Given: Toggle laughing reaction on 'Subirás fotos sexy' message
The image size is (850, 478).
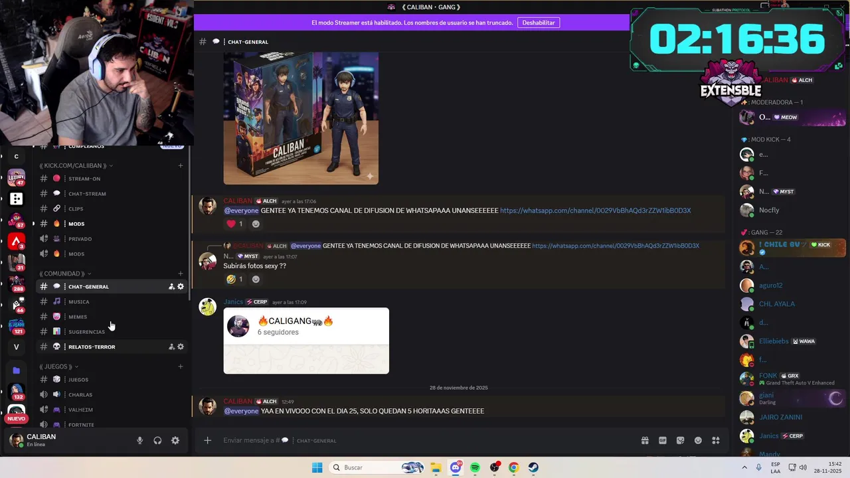Looking at the screenshot, I should point(234,279).
